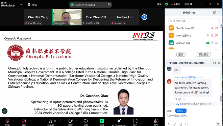The width and height of the screenshot is (223, 126).
Task: Click the invite button in participants panel
Action: click(x=181, y=55)
